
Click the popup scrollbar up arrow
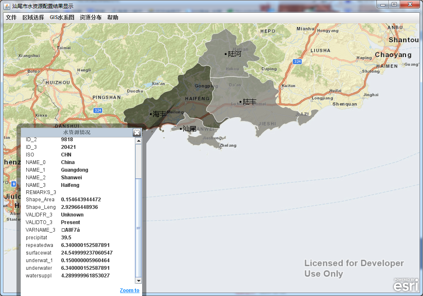pyautogui.click(x=138, y=141)
